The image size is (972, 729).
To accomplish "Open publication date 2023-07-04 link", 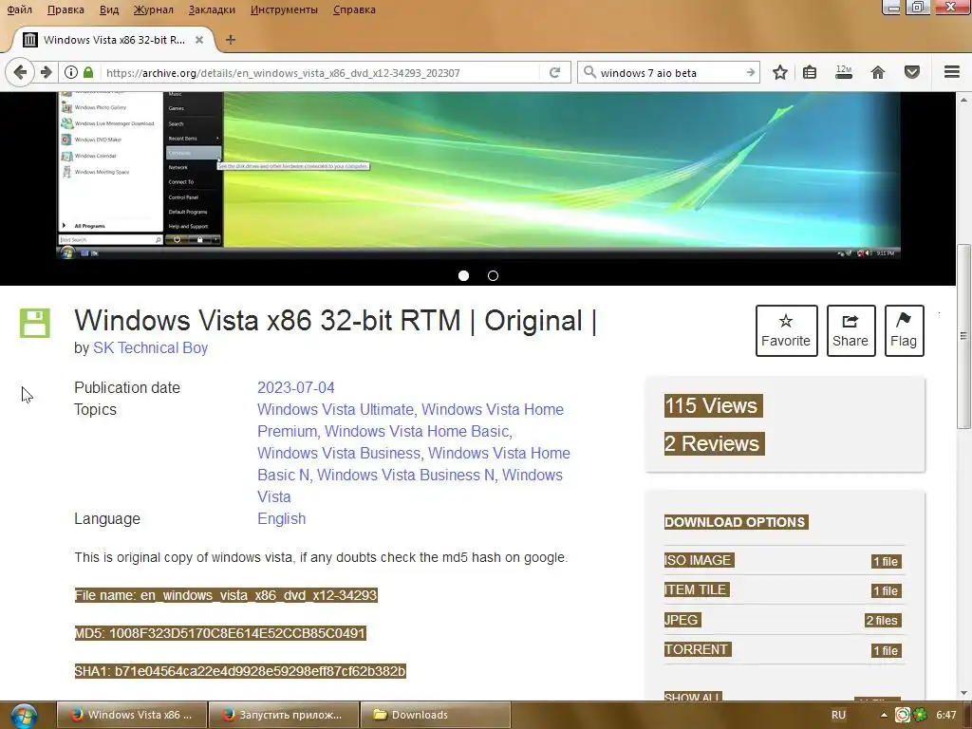I will tap(296, 387).
